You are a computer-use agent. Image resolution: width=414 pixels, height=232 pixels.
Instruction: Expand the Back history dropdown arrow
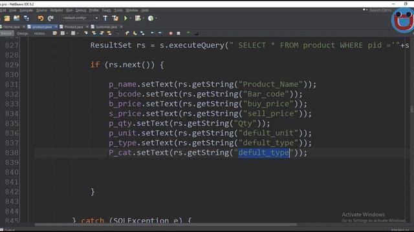67,34
